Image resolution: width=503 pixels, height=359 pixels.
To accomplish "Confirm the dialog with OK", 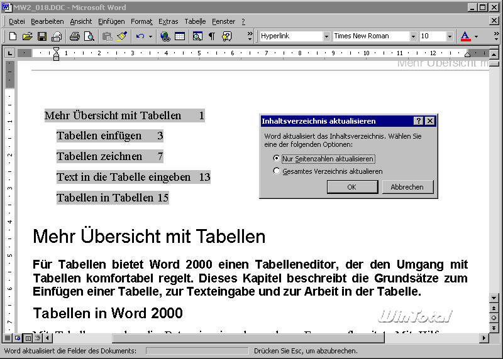I will (352, 187).
